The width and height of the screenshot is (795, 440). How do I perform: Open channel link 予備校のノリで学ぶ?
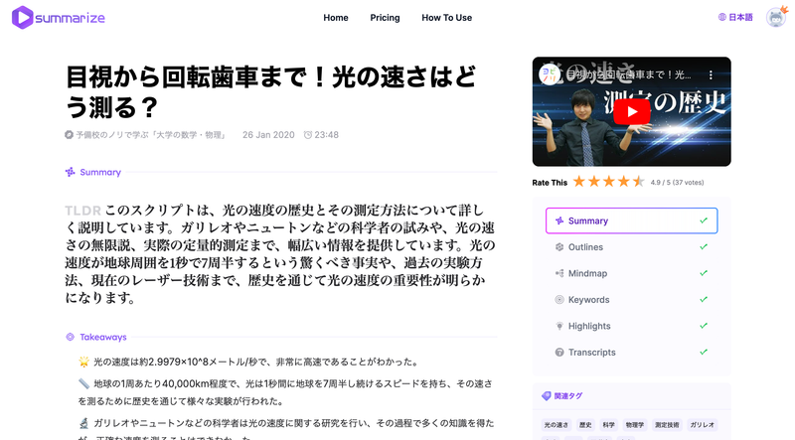pos(151,135)
